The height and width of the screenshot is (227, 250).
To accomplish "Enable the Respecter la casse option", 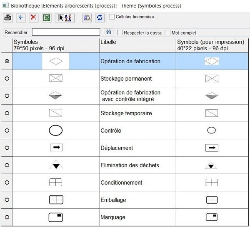I will (120, 32).
